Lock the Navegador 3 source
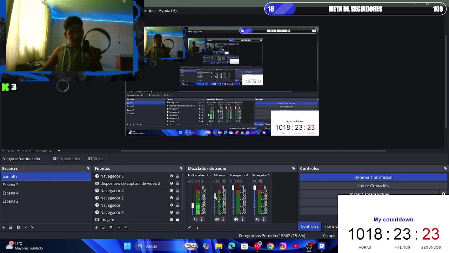 click(177, 212)
